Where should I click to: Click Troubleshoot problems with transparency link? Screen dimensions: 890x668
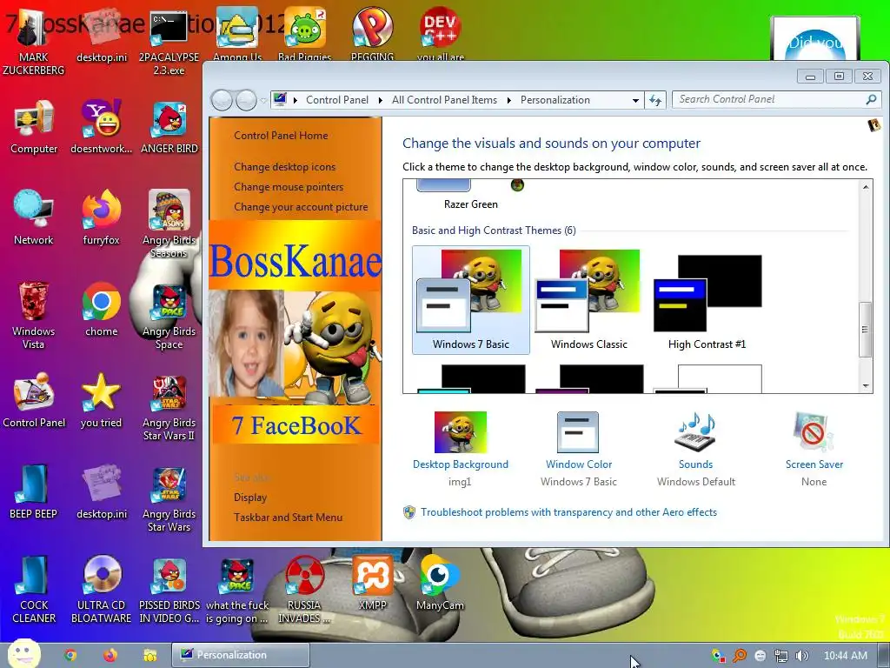[568, 511]
